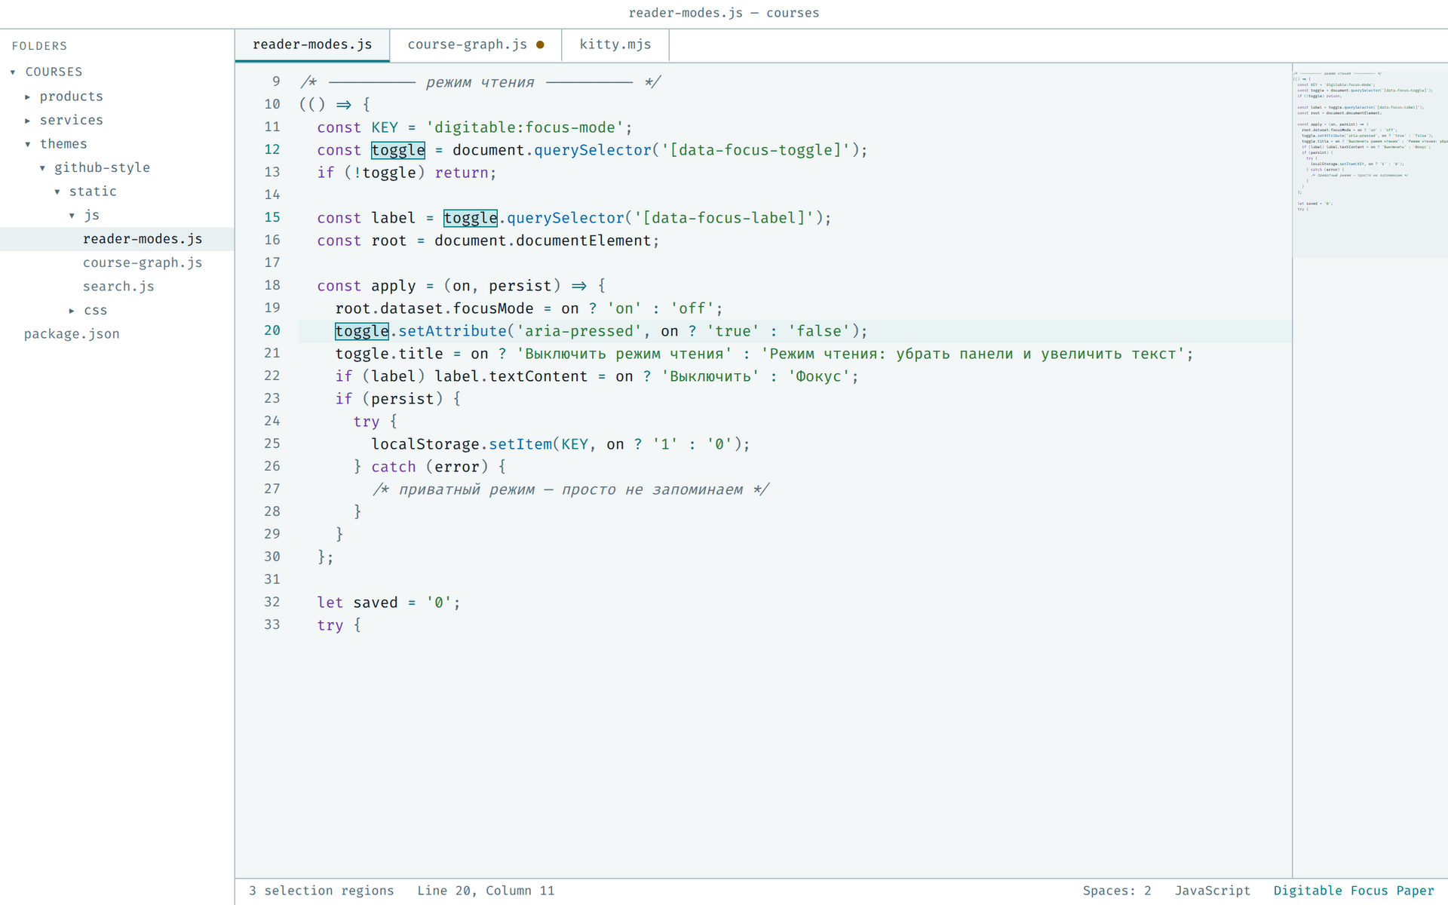Viewport: 1448px width, 905px height.
Task: Collapse the static folder arrow
Action: click(57, 192)
